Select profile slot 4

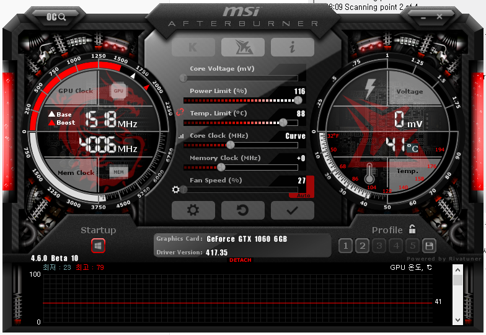pyautogui.click(x=395, y=246)
